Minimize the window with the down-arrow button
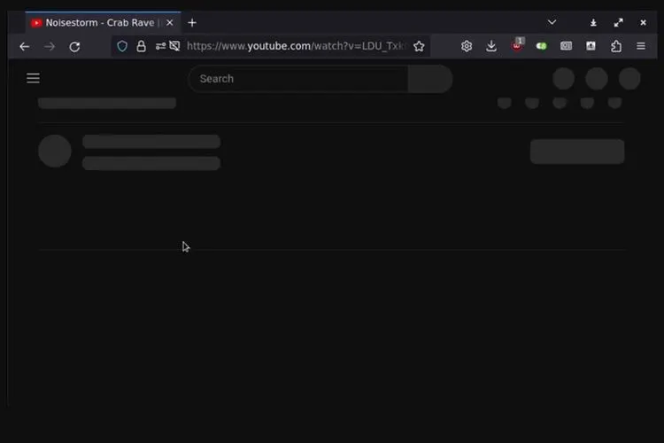 coord(593,23)
